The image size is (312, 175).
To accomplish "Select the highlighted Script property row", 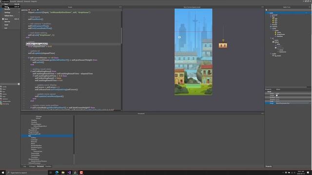I will tap(288, 104).
